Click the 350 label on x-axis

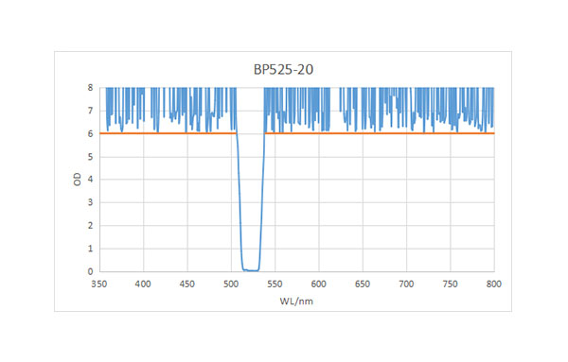pos(98,284)
